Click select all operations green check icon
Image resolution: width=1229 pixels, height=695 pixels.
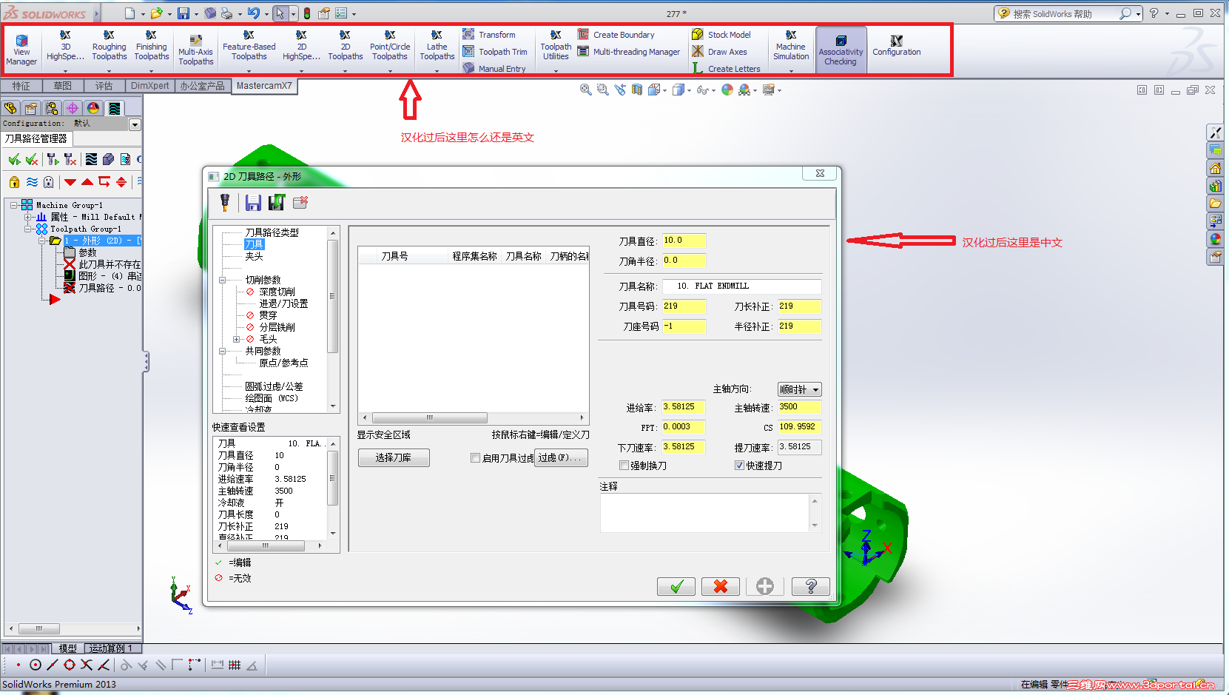pyautogui.click(x=14, y=159)
